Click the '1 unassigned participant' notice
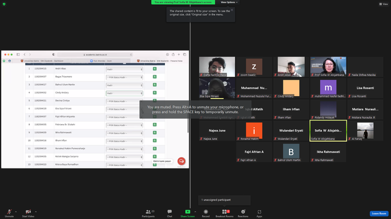This screenshot has height=219, width=391. [224, 200]
